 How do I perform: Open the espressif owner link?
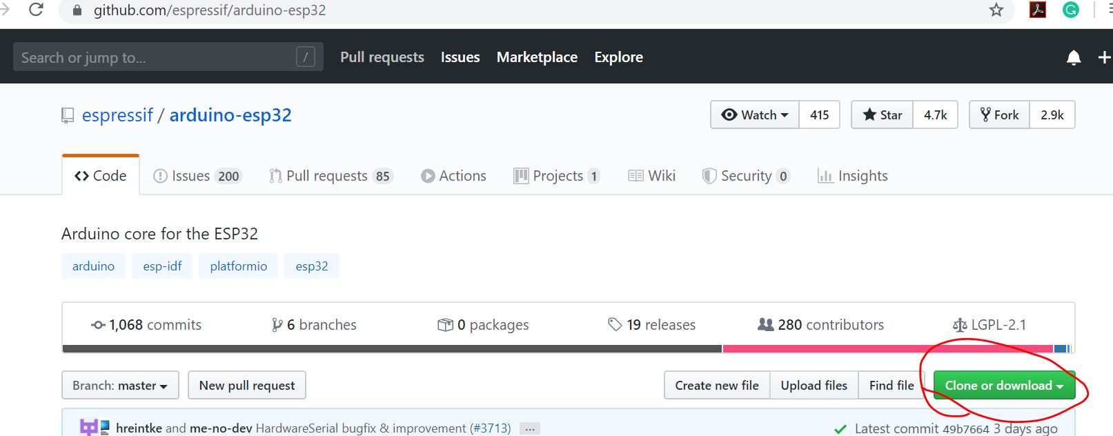click(117, 115)
